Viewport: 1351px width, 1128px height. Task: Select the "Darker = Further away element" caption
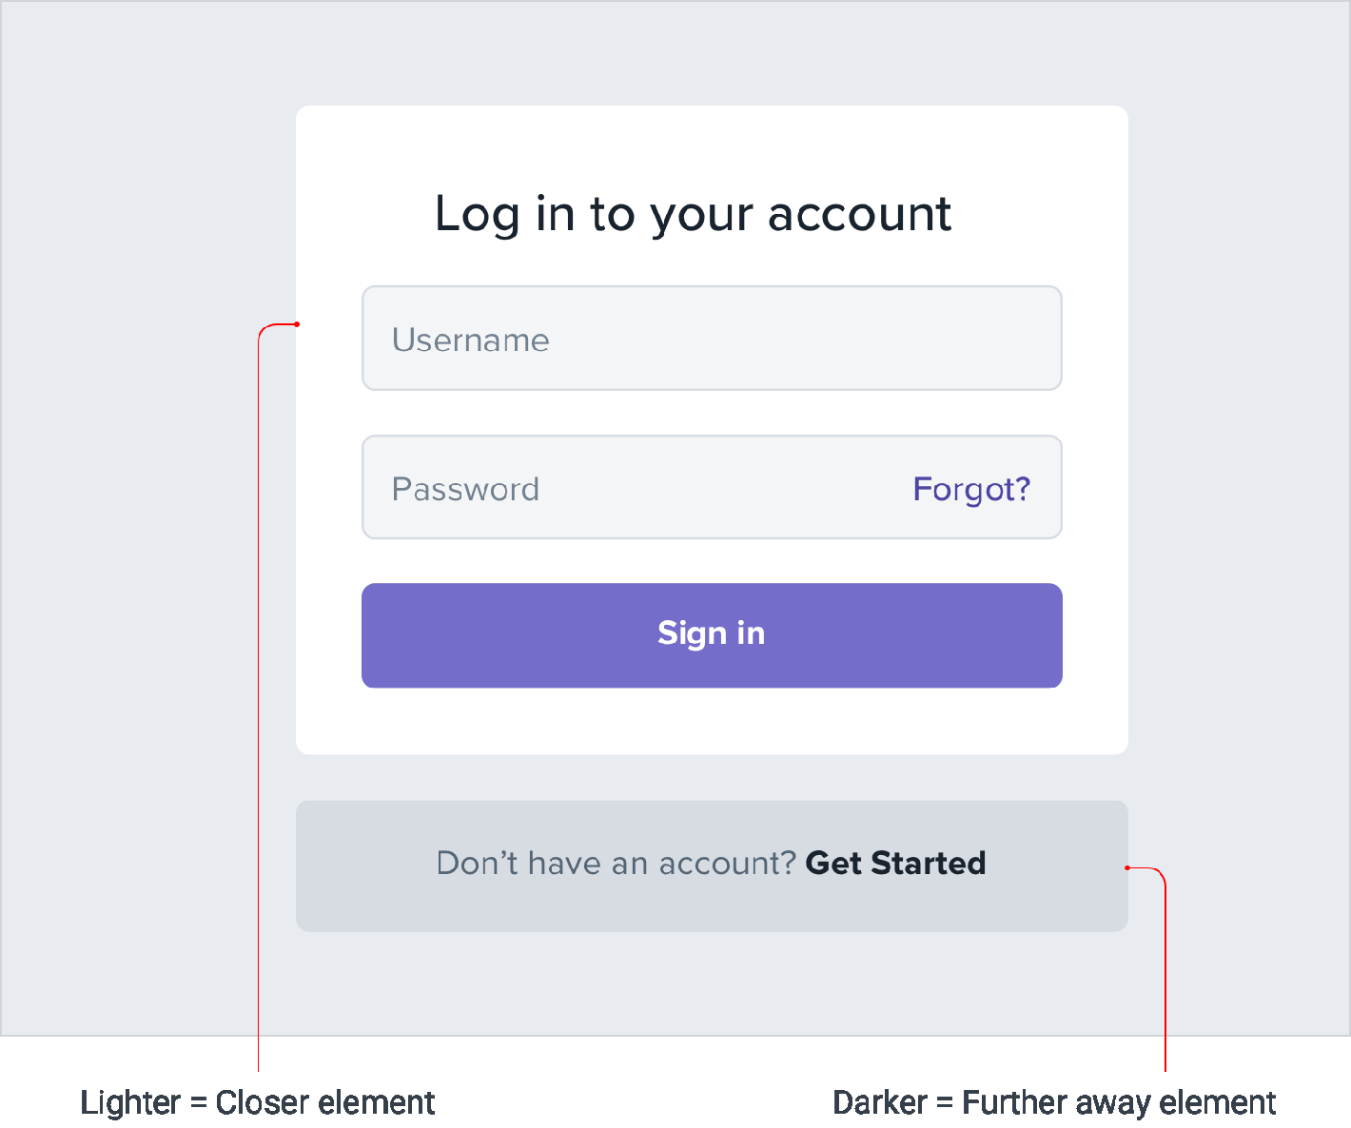(1053, 1102)
